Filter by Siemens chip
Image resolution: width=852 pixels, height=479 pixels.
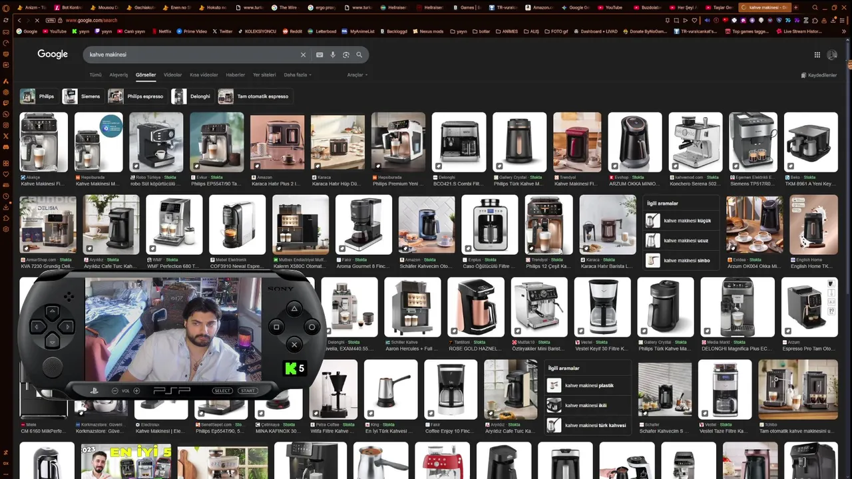(x=82, y=96)
